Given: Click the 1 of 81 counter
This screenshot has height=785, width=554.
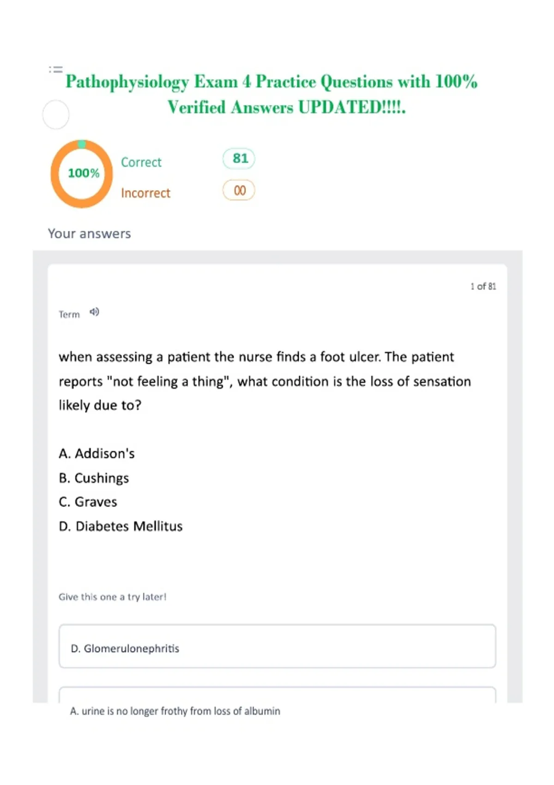Looking at the screenshot, I should tap(483, 286).
